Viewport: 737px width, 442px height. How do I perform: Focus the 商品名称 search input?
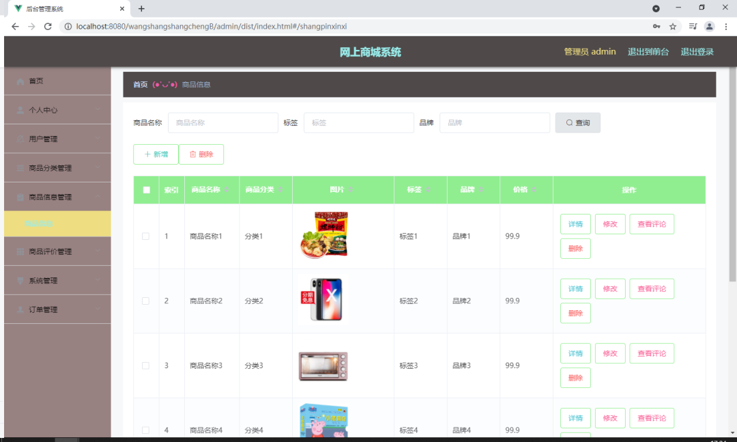pos(222,123)
